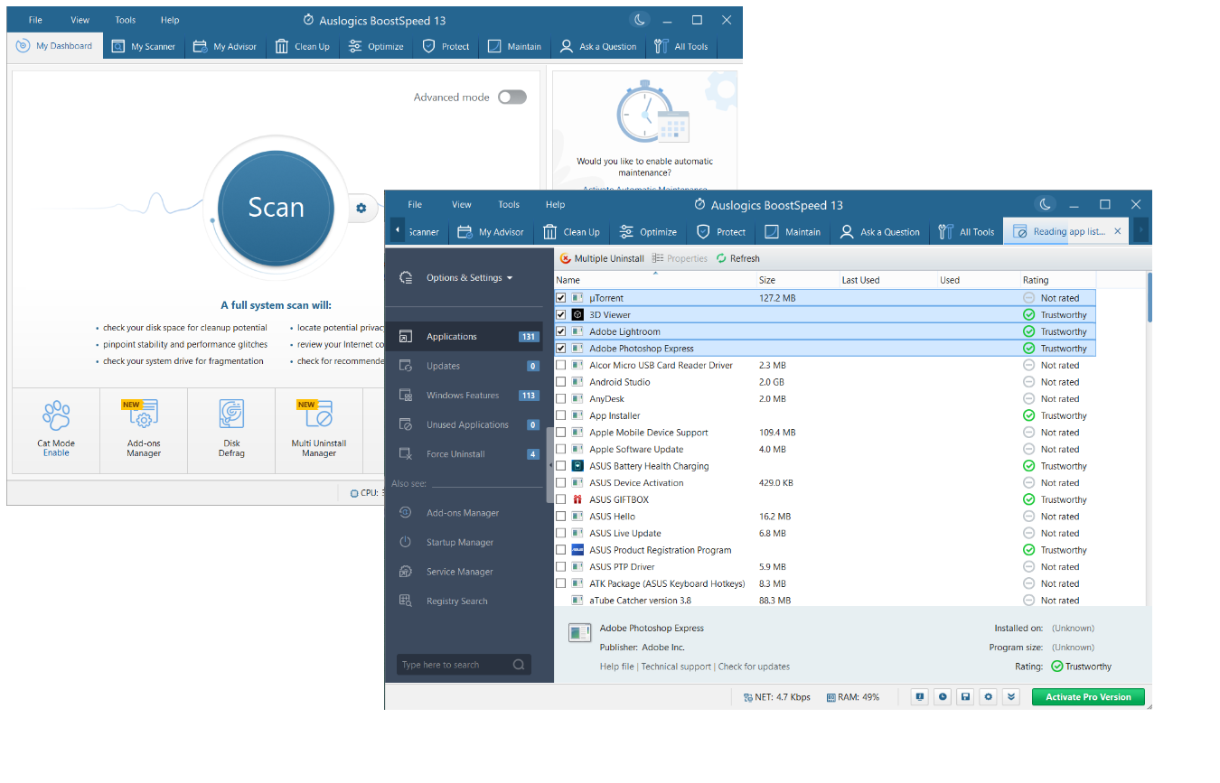This screenshot has height=783, width=1220.
Task: Open the Help menu in front window
Action: pyautogui.click(x=556, y=205)
